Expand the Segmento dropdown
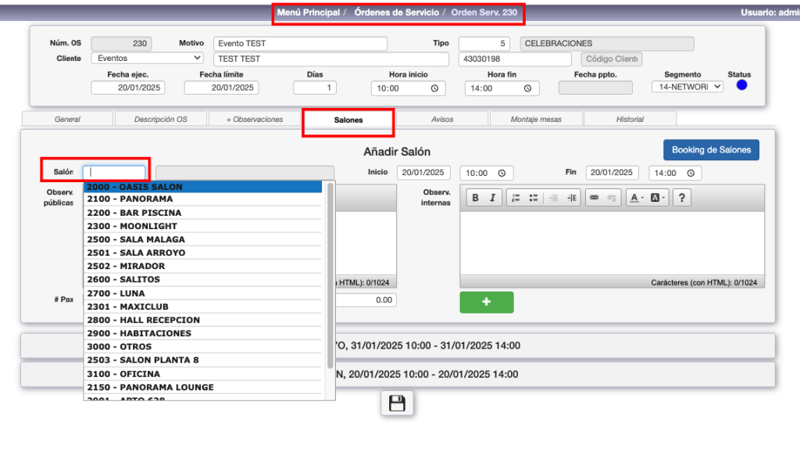Screen dimensions: 800x466 pyautogui.click(x=687, y=87)
